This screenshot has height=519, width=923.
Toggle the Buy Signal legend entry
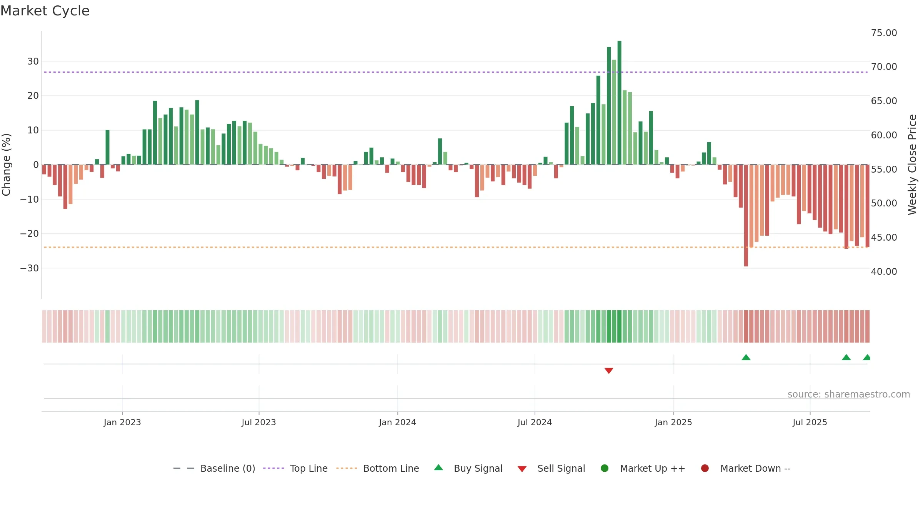[x=468, y=468]
